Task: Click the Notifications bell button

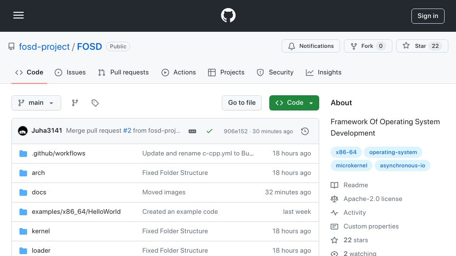Action: pyautogui.click(x=311, y=46)
